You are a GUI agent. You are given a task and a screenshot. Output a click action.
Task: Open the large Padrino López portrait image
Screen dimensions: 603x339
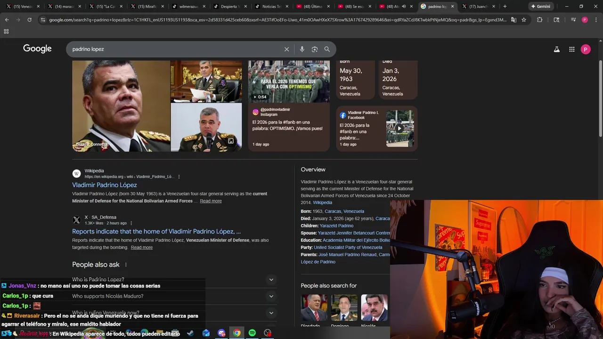tap(121, 106)
